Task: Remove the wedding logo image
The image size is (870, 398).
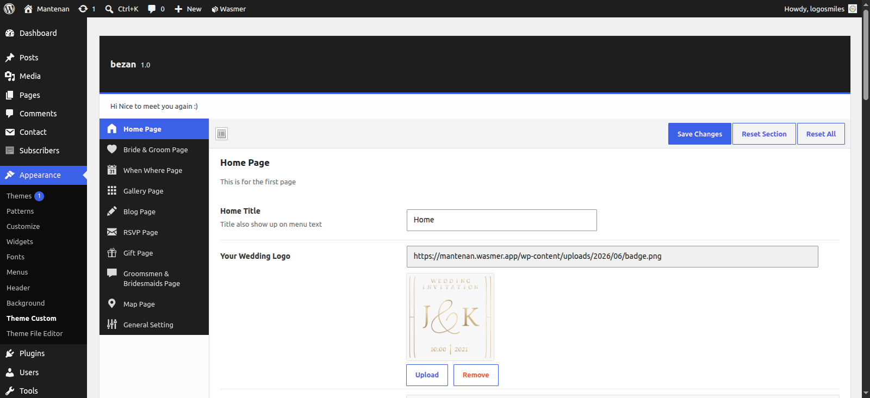Action: 476,375
